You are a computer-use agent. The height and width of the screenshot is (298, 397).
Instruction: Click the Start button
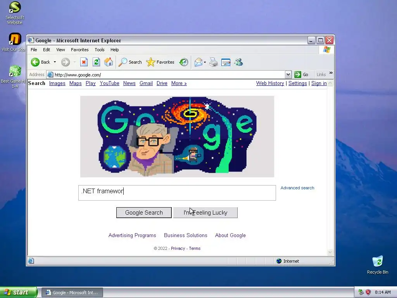click(19, 292)
